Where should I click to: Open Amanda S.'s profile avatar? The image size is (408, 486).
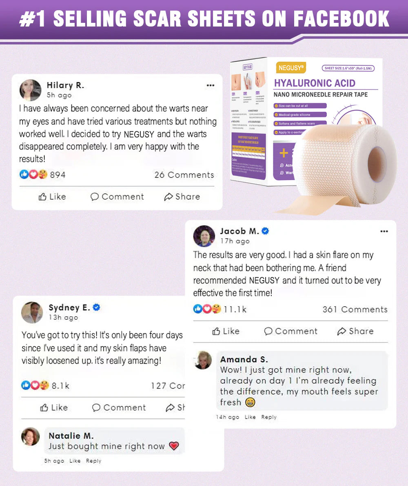pyautogui.click(x=203, y=360)
